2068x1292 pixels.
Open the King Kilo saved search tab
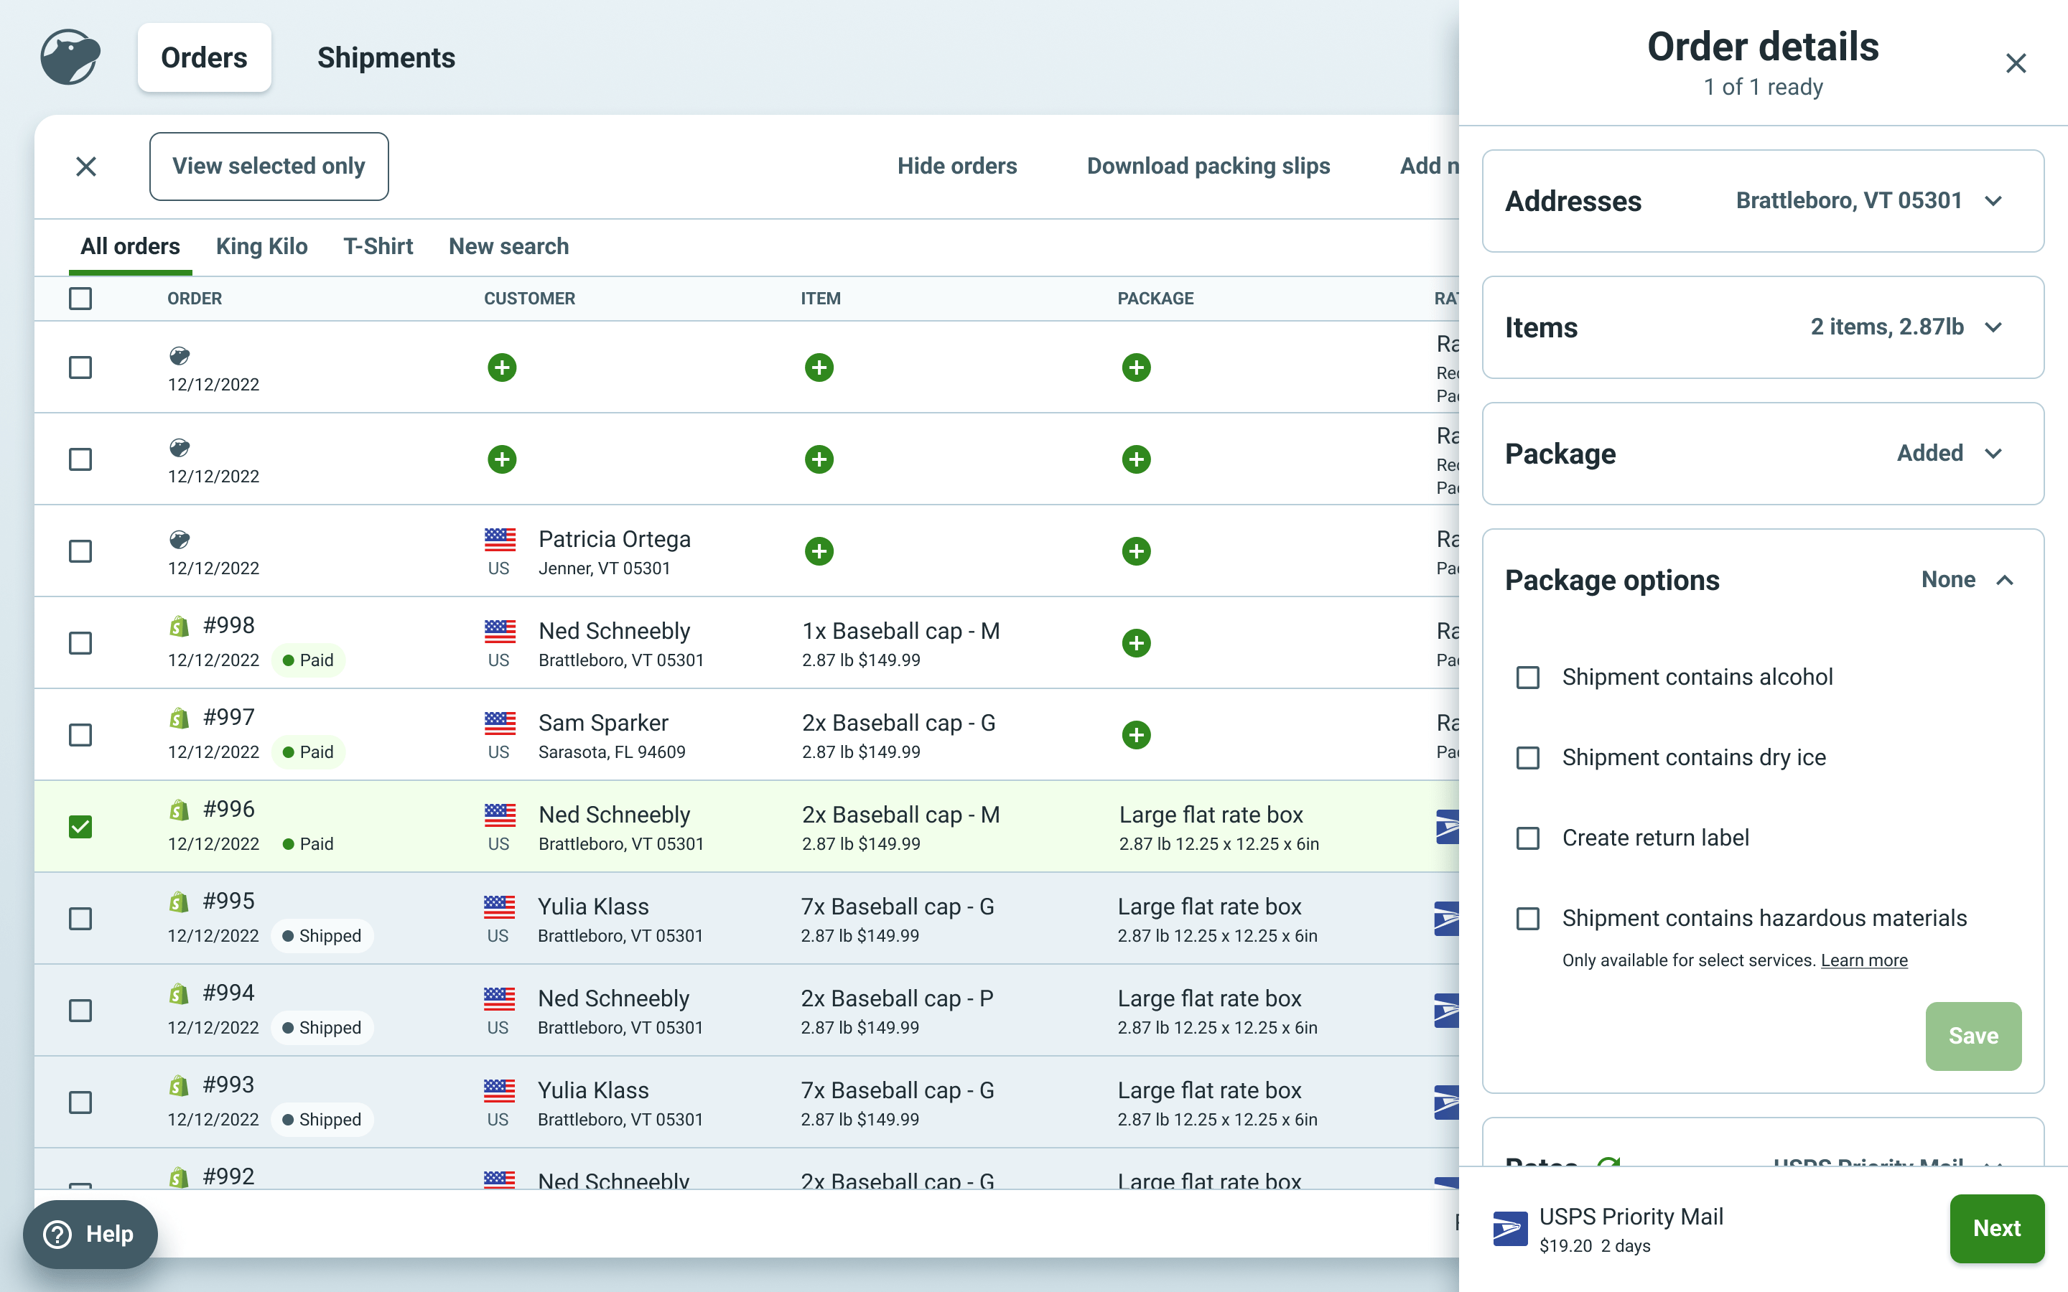261,246
